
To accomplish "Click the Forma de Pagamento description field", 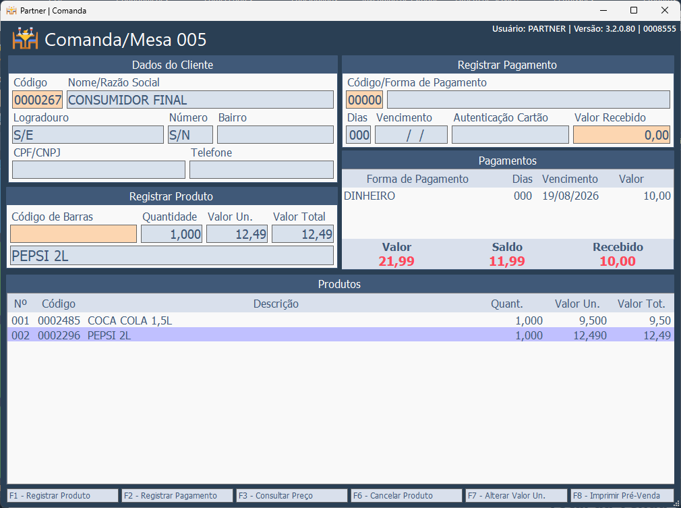I will click(x=529, y=100).
